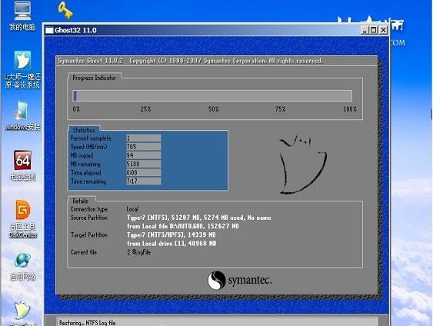Click the source file path D:\AUTO.GHO line
Viewport: 433px width, 326px height.
pyautogui.click(x=183, y=226)
